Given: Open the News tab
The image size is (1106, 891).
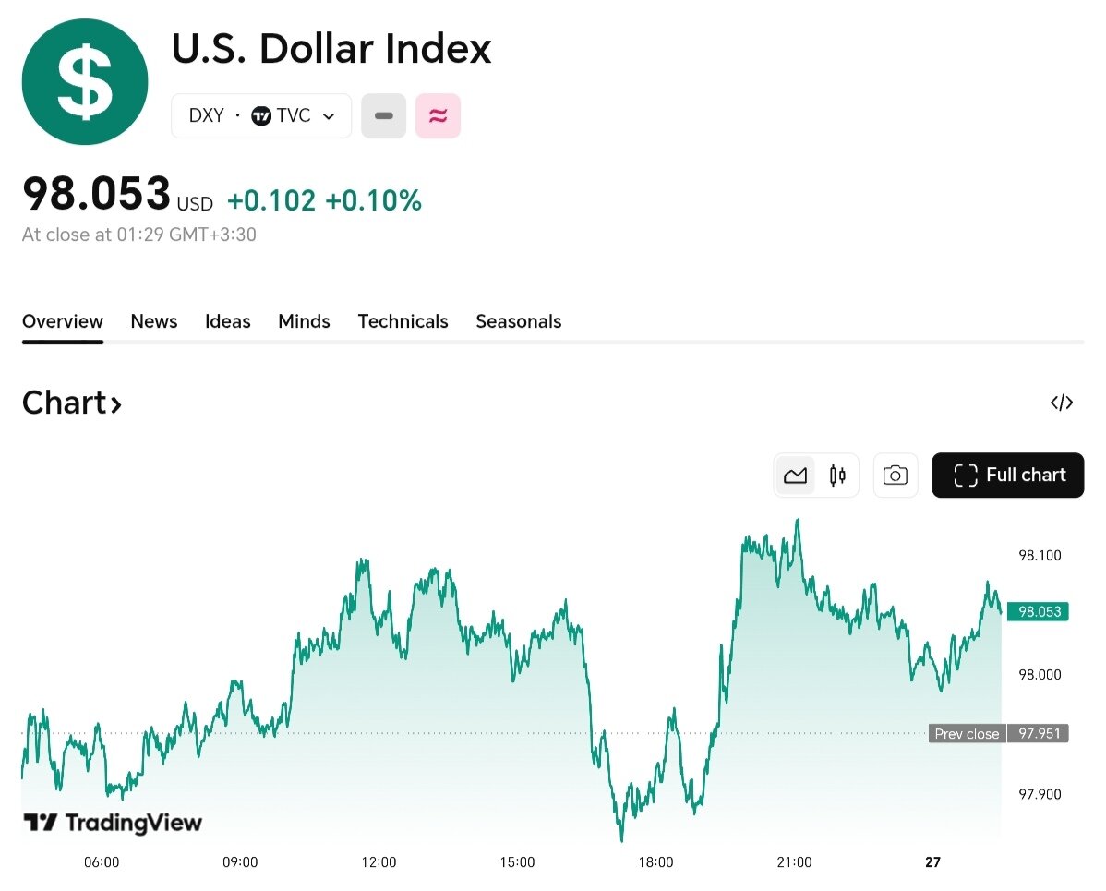Looking at the screenshot, I should click(154, 321).
